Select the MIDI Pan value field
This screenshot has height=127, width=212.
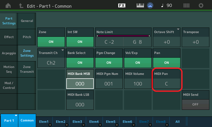(166, 84)
